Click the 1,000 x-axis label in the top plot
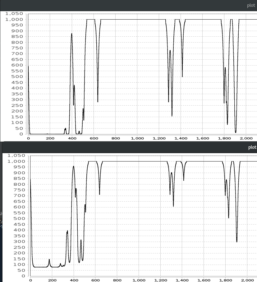 point(137,138)
